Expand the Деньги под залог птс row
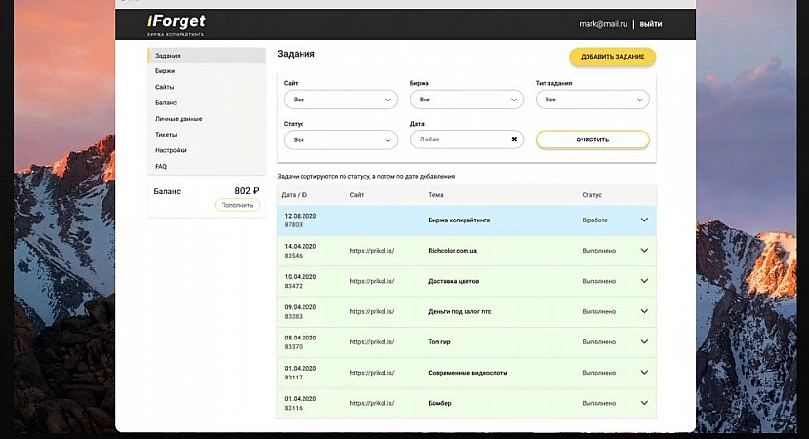 tap(644, 311)
